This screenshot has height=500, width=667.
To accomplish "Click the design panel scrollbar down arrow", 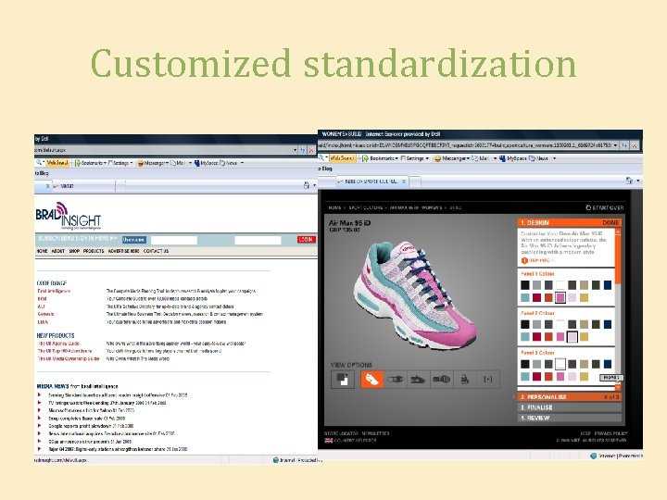I will pyautogui.click(x=618, y=387).
